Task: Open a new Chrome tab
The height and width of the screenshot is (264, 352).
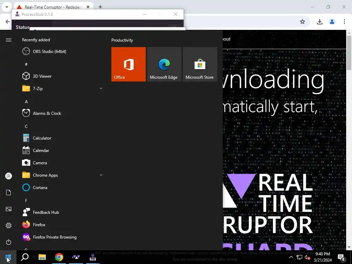Action: pyautogui.click(x=100, y=7)
